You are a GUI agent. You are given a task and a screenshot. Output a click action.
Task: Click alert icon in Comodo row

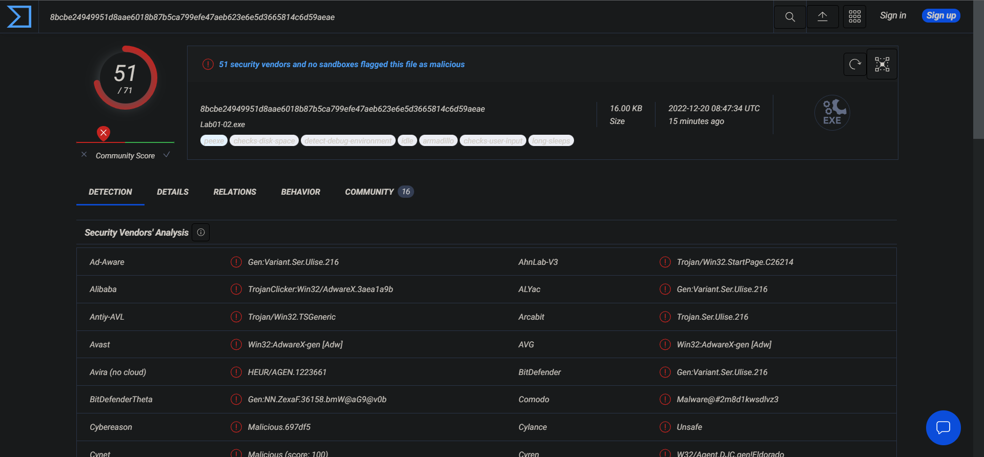[x=665, y=399]
